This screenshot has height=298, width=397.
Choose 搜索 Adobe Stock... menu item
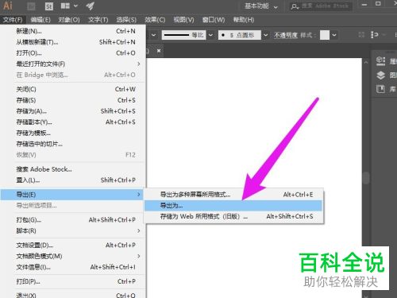tap(73, 169)
